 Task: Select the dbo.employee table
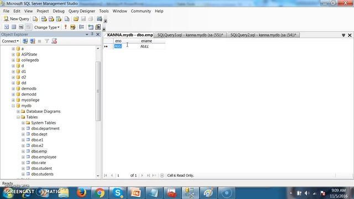pos(44,157)
